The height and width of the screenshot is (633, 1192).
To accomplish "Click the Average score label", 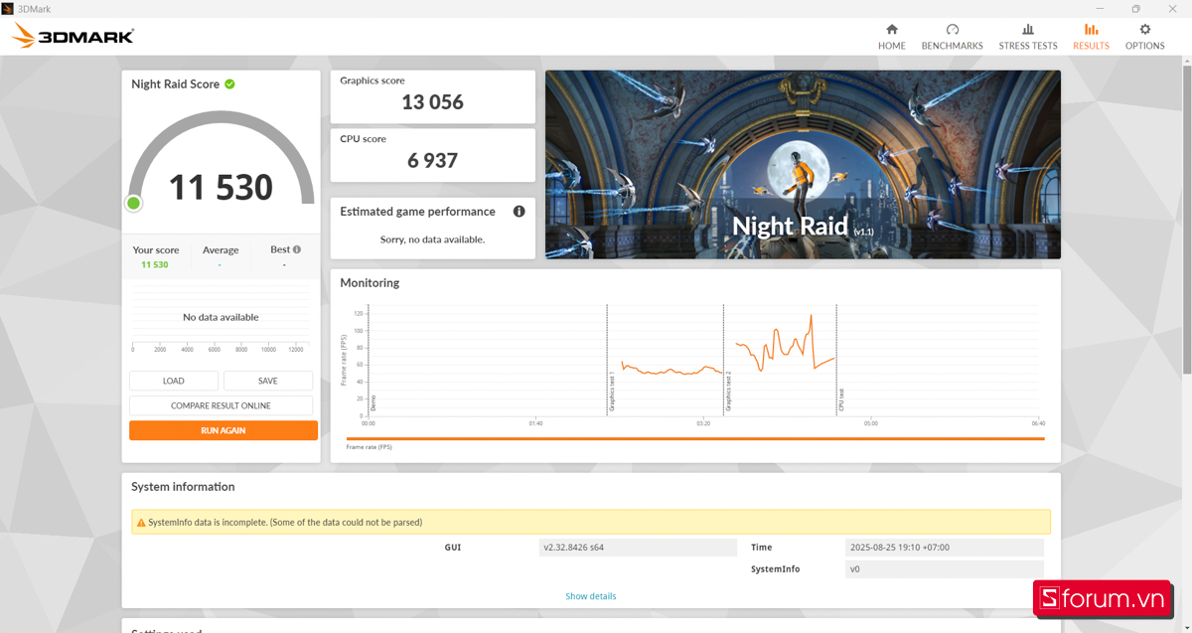I will tap(221, 250).
